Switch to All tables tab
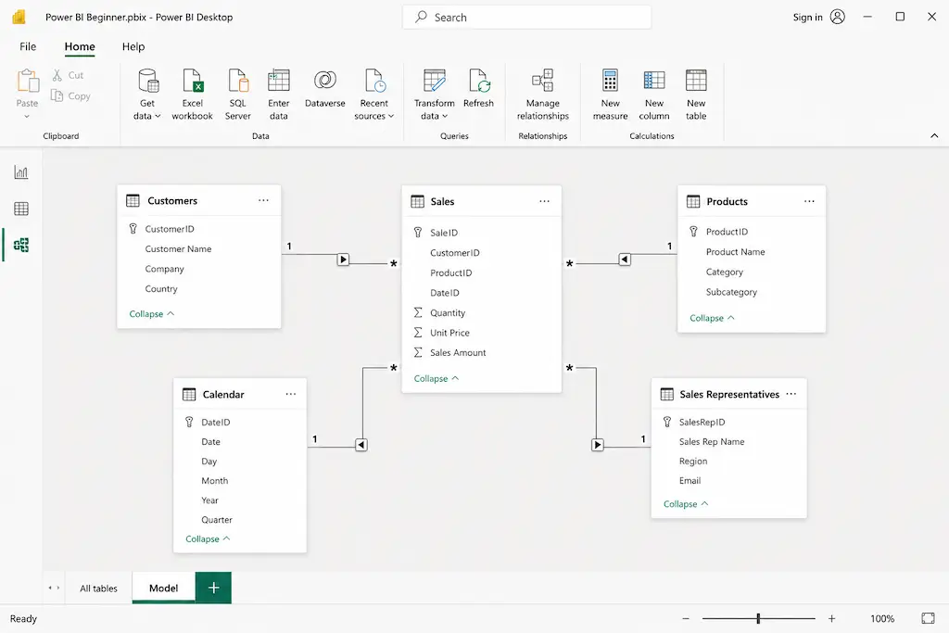This screenshot has height=633, width=949. (98, 589)
